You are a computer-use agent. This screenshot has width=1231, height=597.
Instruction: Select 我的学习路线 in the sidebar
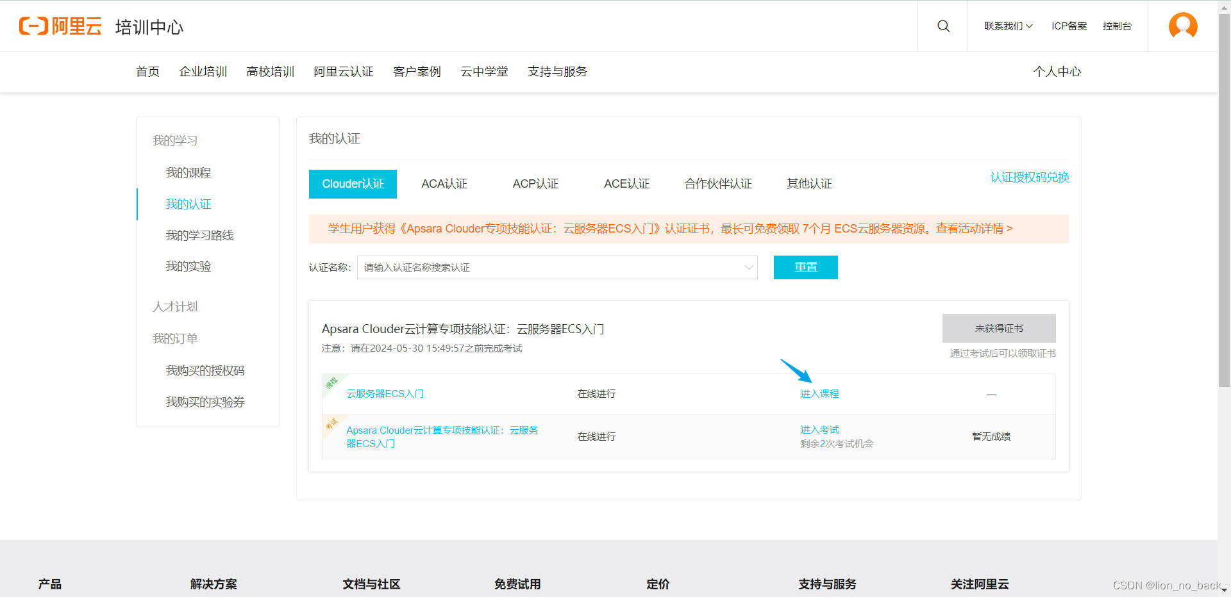point(199,236)
